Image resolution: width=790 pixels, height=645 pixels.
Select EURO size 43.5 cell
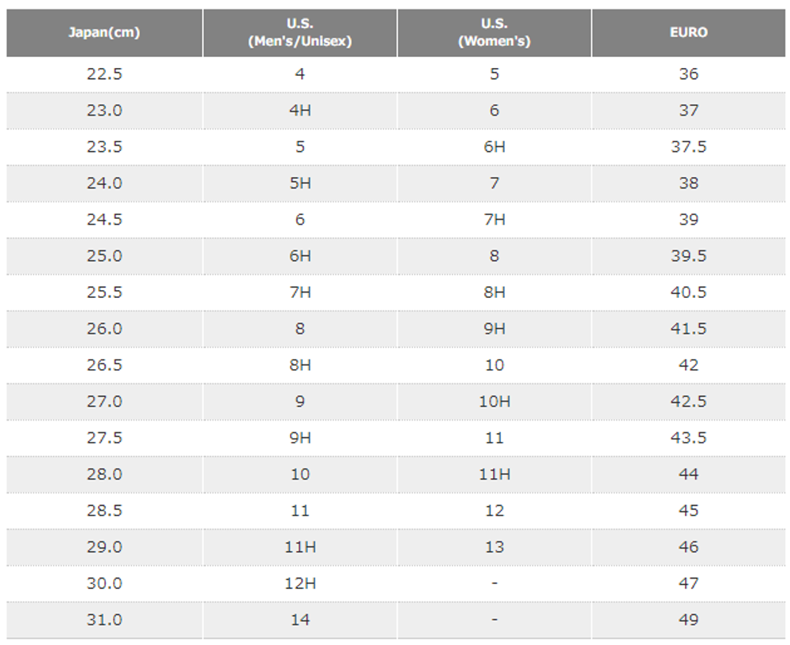coord(688,438)
